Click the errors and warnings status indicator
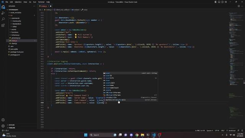The width and height of the screenshot is (245, 138). (x=5, y=130)
